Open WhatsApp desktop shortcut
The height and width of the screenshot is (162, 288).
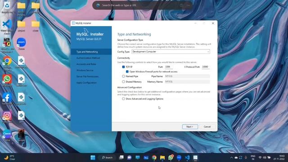7,80
